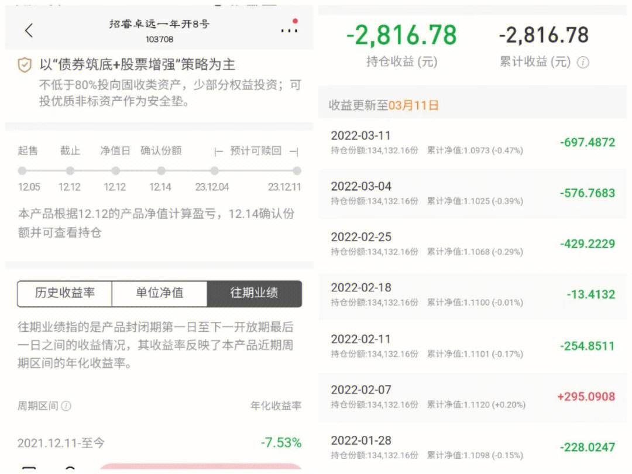This screenshot has width=632, height=474.
Task: Tap the -576.7683 loss amount
Action: tap(588, 193)
